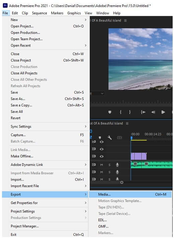Toggle sync lock on the middle audio track
This screenshot has height=238, width=174.
click(x=94, y=172)
